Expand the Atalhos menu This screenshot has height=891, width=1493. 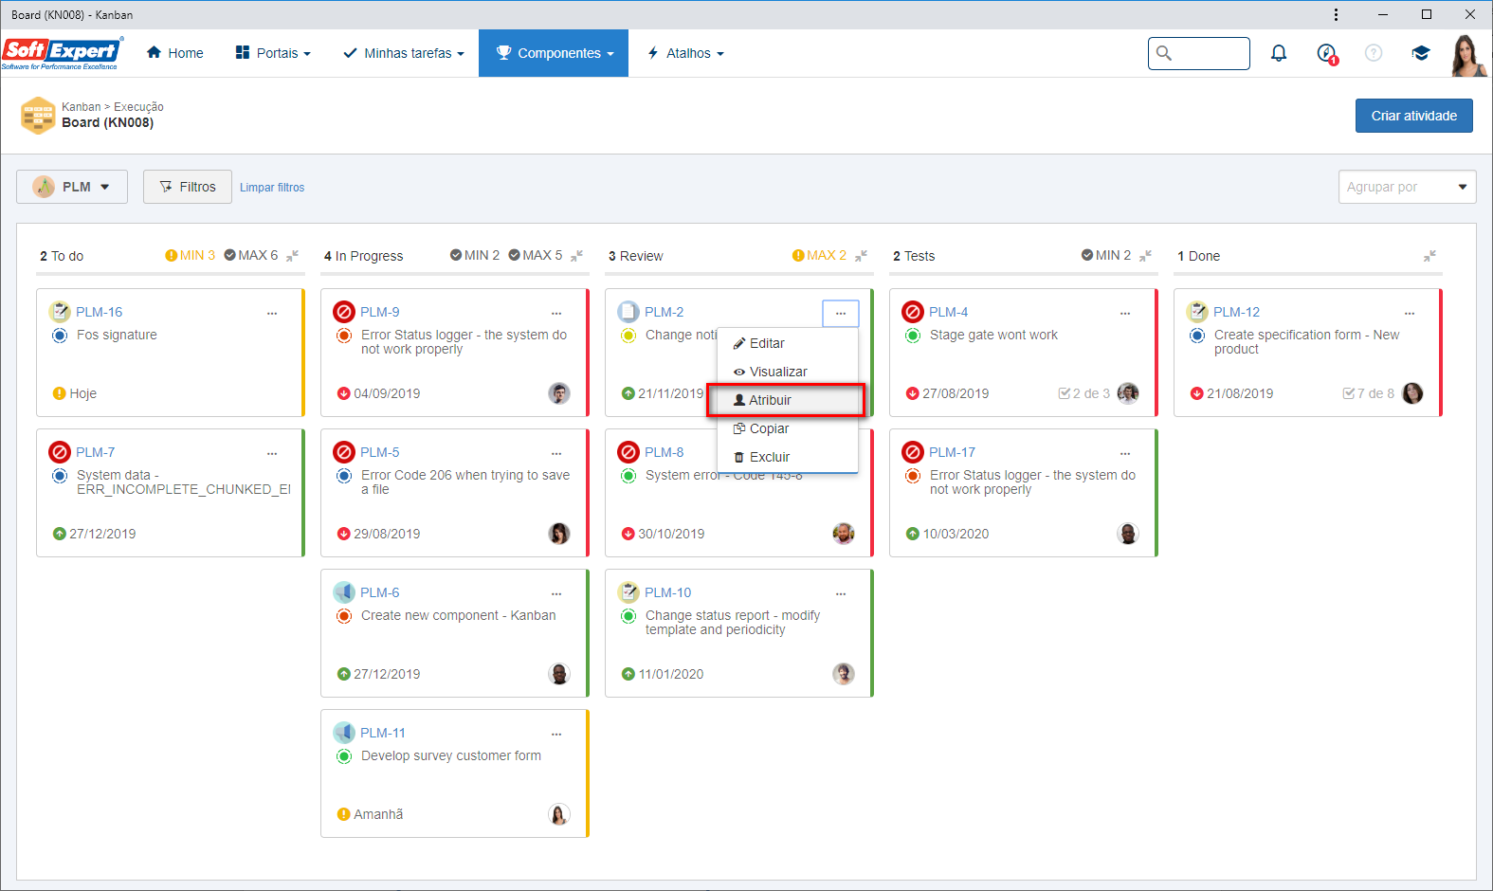(685, 53)
